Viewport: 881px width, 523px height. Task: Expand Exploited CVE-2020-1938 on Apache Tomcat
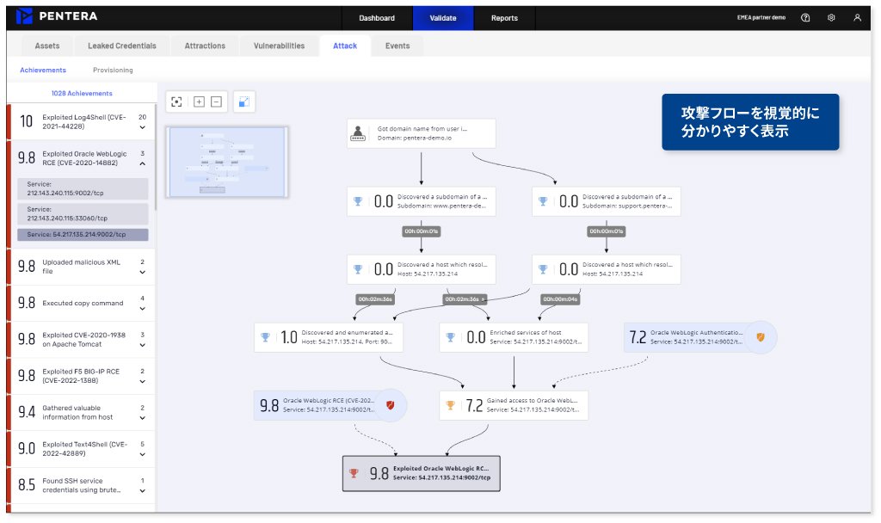pyautogui.click(x=143, y=346)
